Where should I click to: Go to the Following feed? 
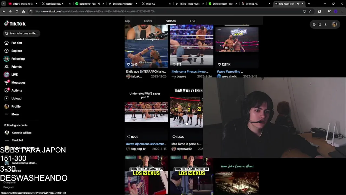click(14, 59)
